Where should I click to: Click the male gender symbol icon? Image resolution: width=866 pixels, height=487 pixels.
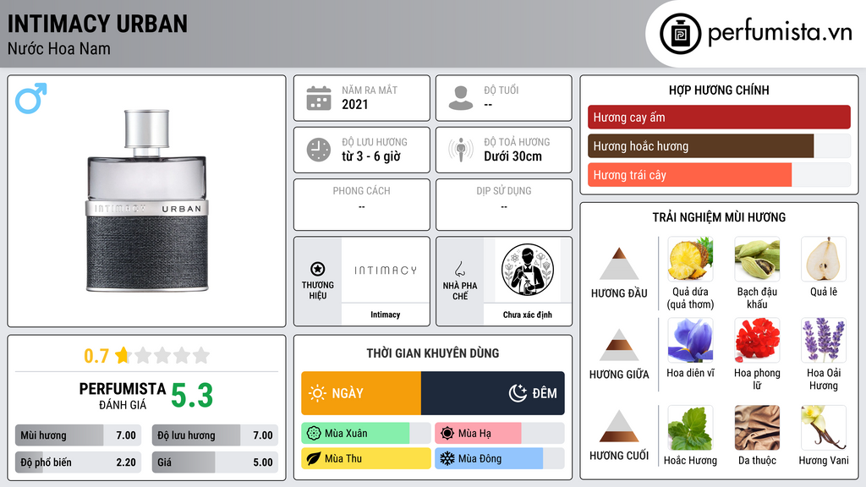point(31,98)
